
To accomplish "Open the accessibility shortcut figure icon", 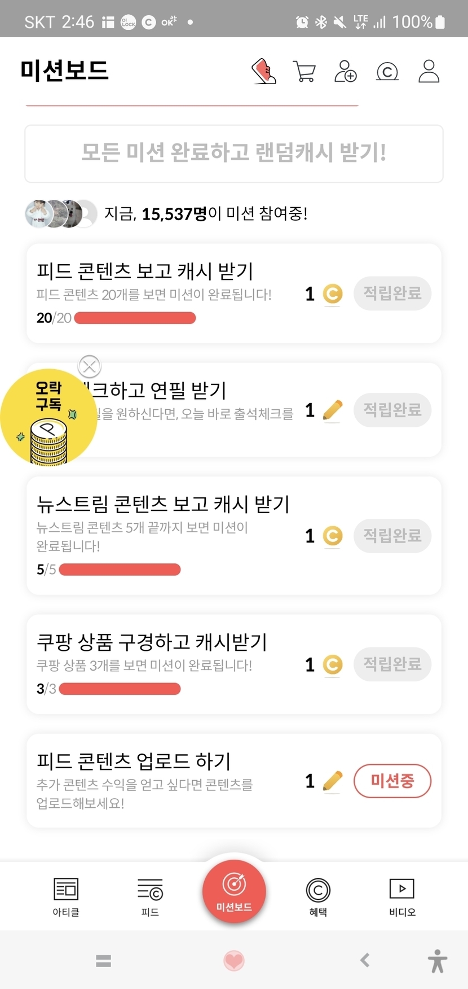I will pyautogui.click(x=437, y=960).
